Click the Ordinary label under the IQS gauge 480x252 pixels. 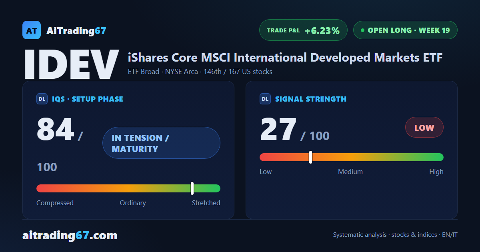(133, 203)
